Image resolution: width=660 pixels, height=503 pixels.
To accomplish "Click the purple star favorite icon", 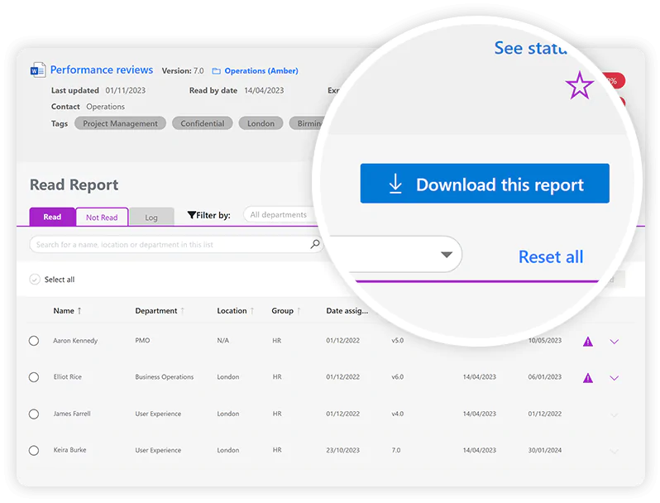I will [x=579, y=85].
